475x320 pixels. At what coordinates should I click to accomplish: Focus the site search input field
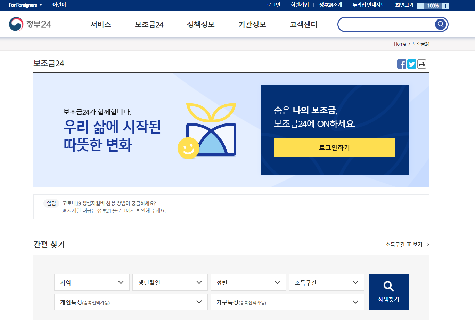pos(386,24)
